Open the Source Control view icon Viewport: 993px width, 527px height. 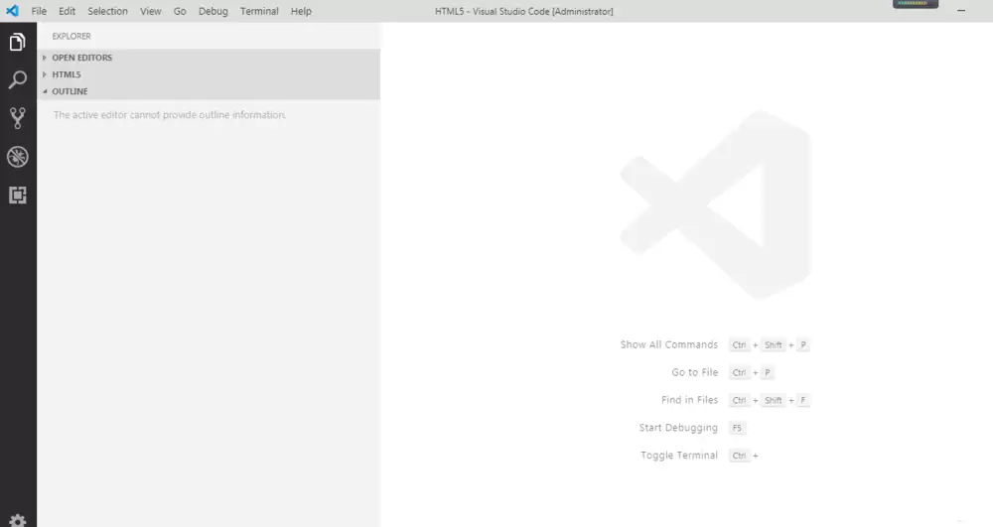(x=17, y=119)
